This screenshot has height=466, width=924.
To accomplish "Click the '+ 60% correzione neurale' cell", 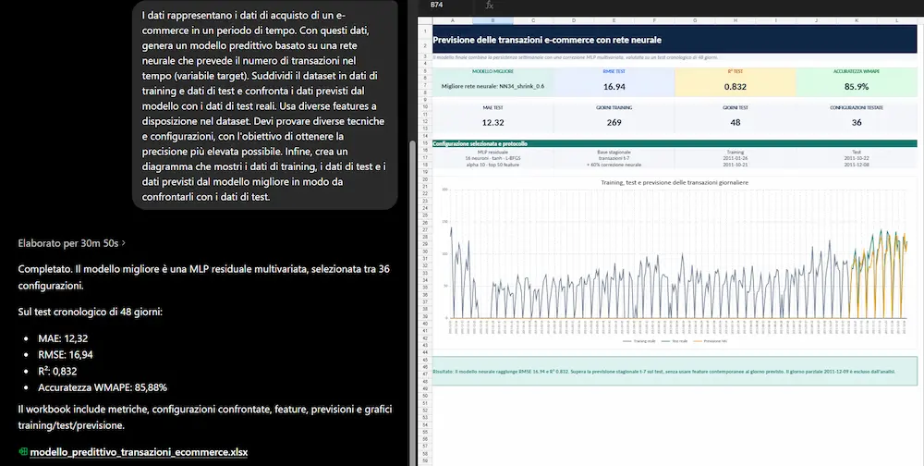I will pyautogui.click(x=614, y=165).
